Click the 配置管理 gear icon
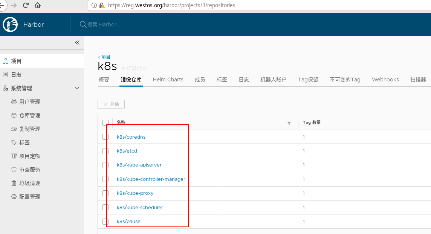Viewport: 431px width, 234px height. 14,197
